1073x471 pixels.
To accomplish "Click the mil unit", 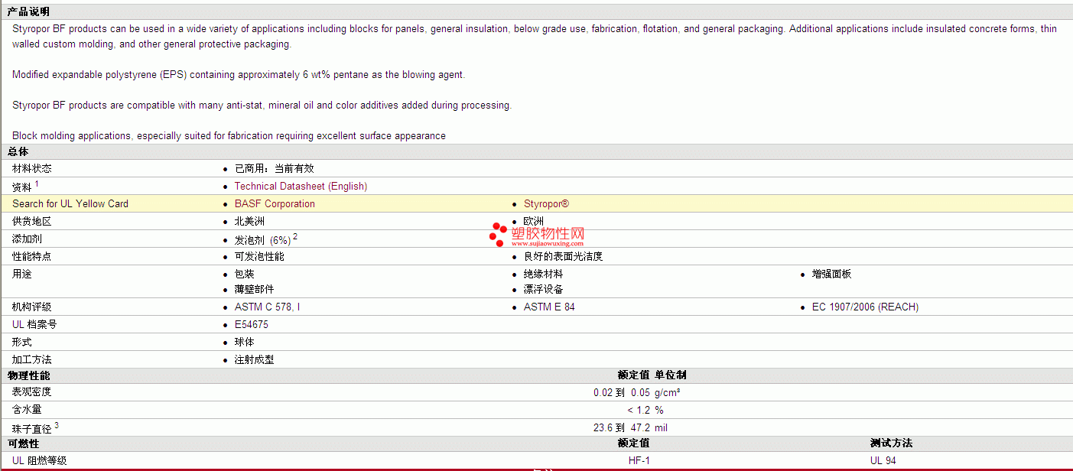I will 662,427.
